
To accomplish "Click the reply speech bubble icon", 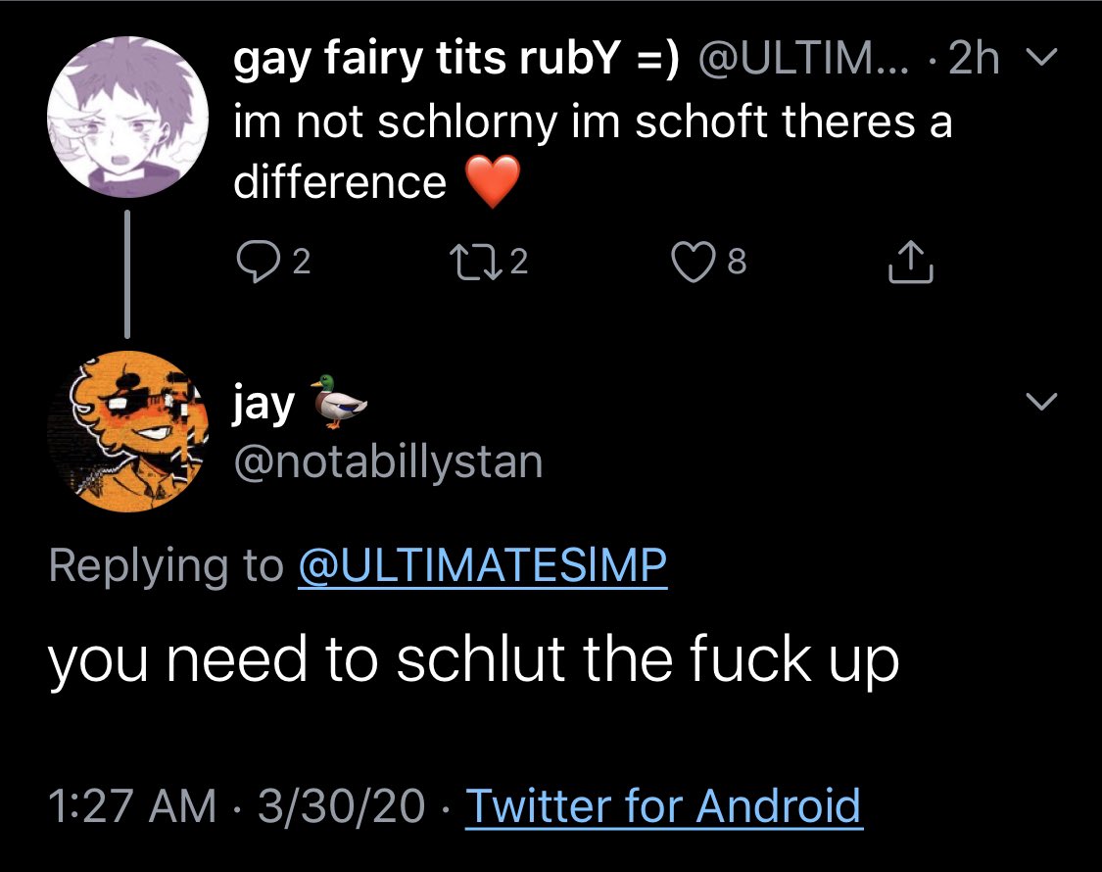I will tap(257, 262).
